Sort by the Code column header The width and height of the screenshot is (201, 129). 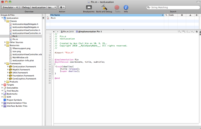(x=173, y=15)
